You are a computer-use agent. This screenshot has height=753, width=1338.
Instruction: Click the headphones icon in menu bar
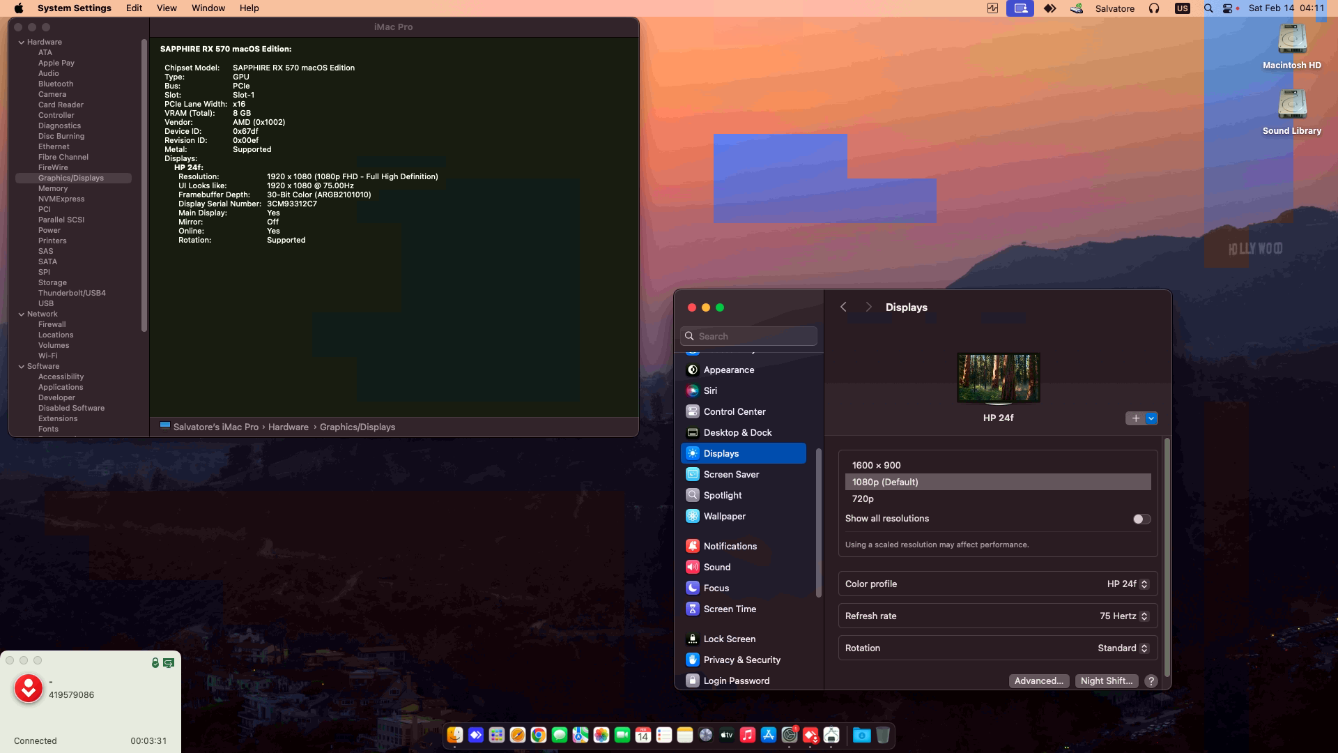click(1154, 8)
